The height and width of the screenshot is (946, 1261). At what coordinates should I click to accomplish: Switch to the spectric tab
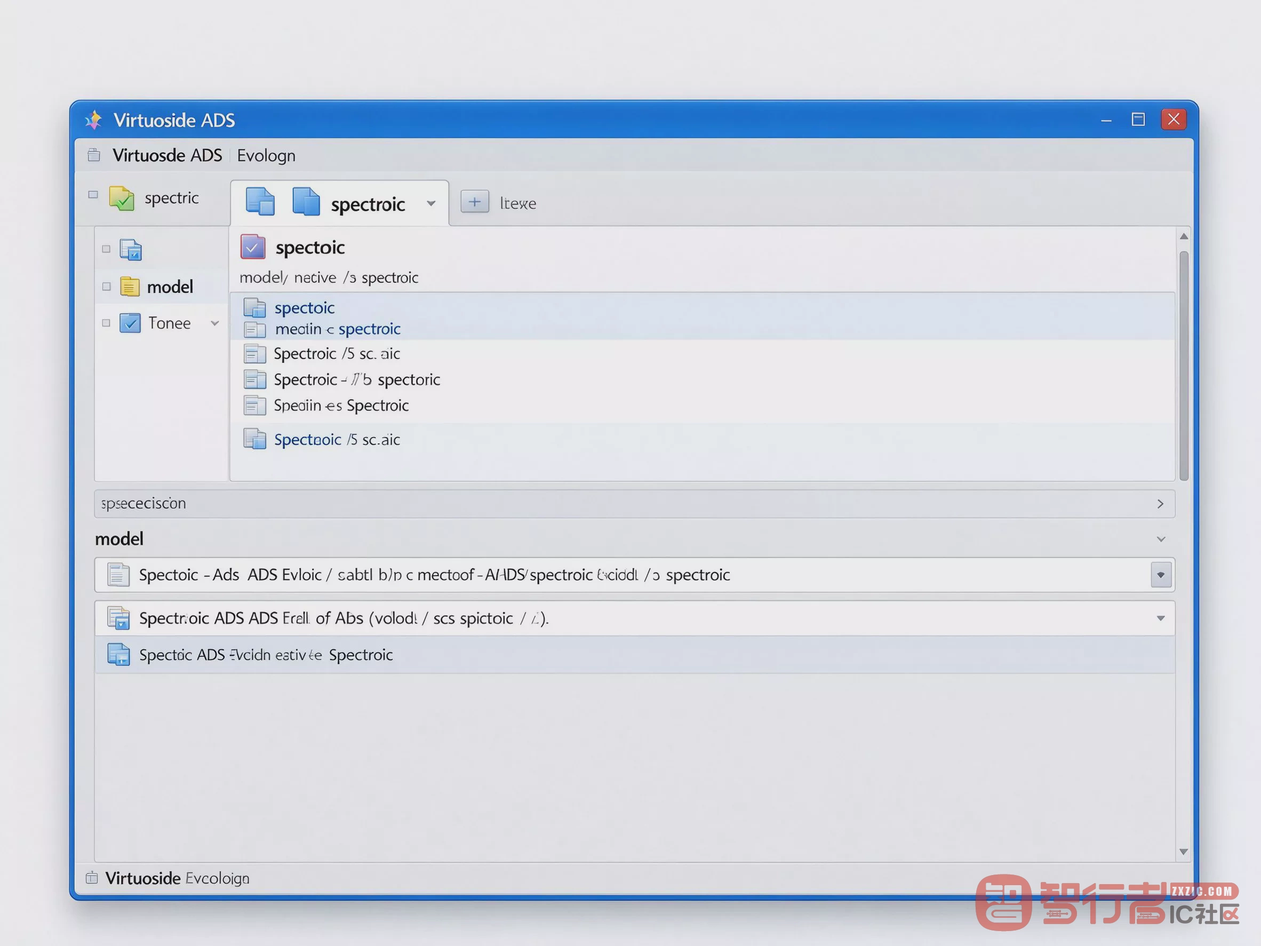coord(154,198)
